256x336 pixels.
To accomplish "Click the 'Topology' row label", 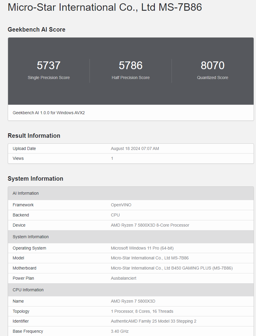I will point(21,311).
